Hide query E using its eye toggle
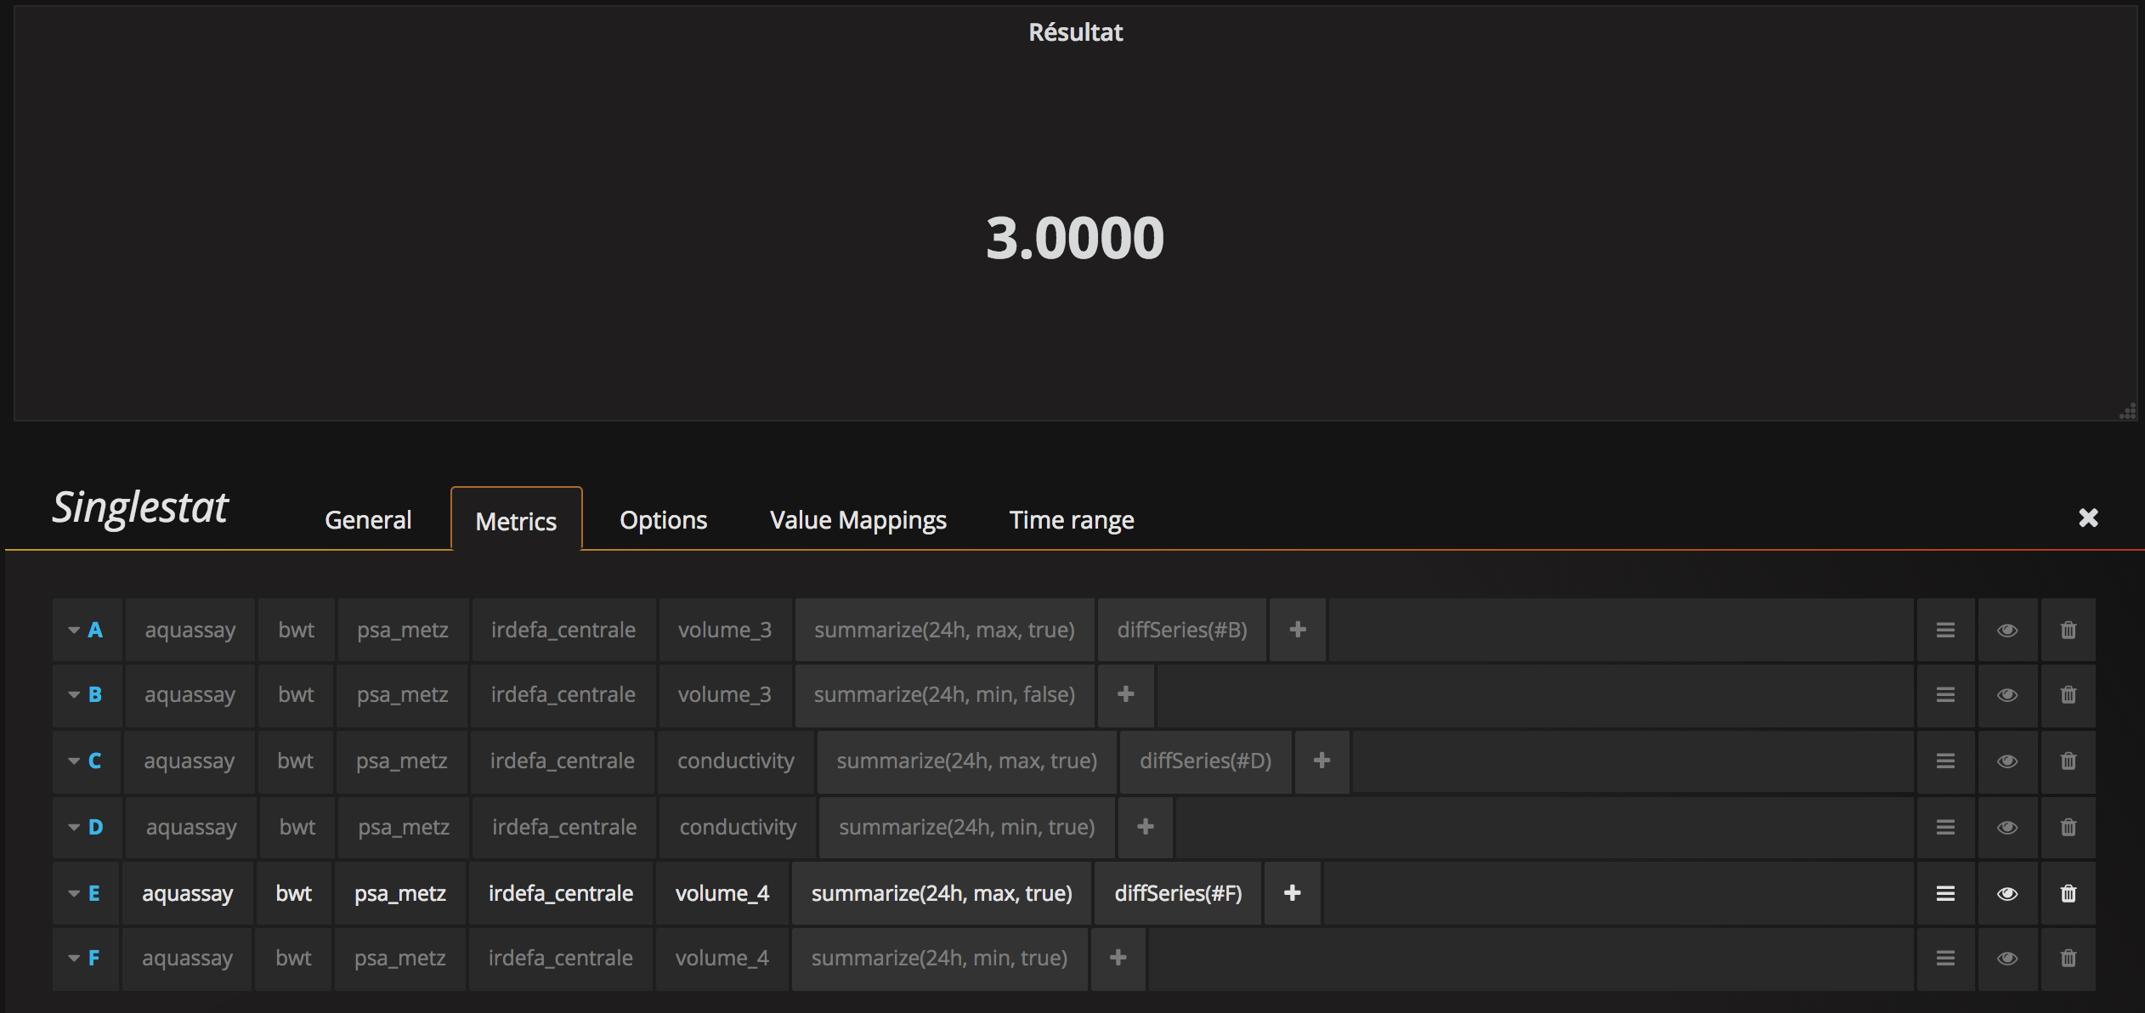Viewport: 2145px width, 1013px height. click(2007, 893)
